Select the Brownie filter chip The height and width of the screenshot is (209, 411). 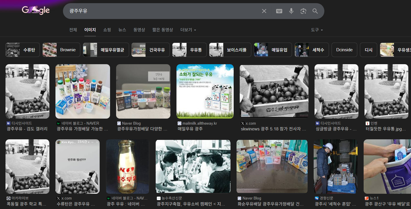coord(61,50)
